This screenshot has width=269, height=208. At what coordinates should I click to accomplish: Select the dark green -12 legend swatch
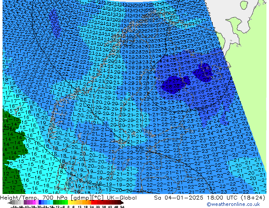point(55,202)
